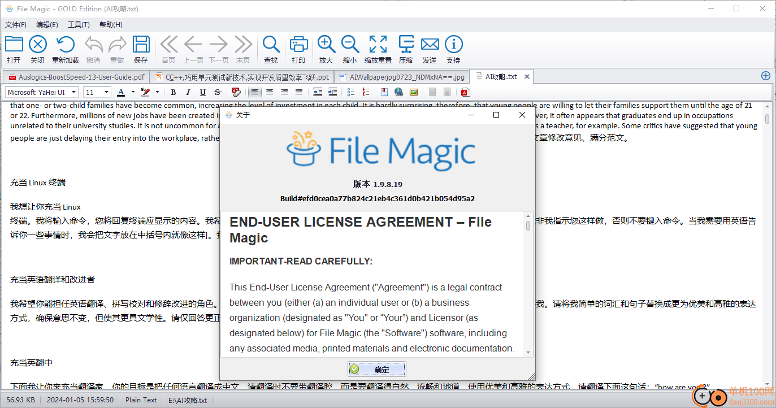Image resolution: width=776 pixels, height=408 pixels.
Task: Click the insert image icon
Action: 413,92
